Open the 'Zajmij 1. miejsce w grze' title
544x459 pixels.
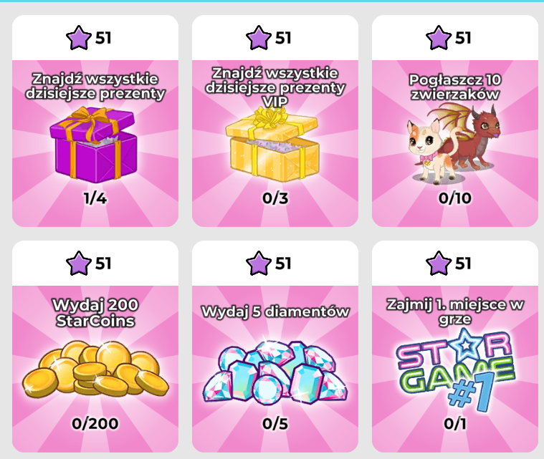[455, 311]
